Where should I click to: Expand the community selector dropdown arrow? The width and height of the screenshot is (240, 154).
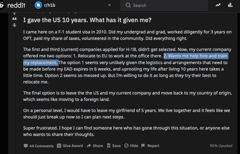pos(109,5)
